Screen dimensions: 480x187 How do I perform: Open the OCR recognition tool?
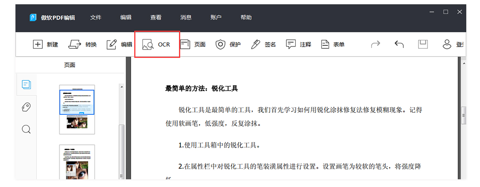[x=157, y=45]
